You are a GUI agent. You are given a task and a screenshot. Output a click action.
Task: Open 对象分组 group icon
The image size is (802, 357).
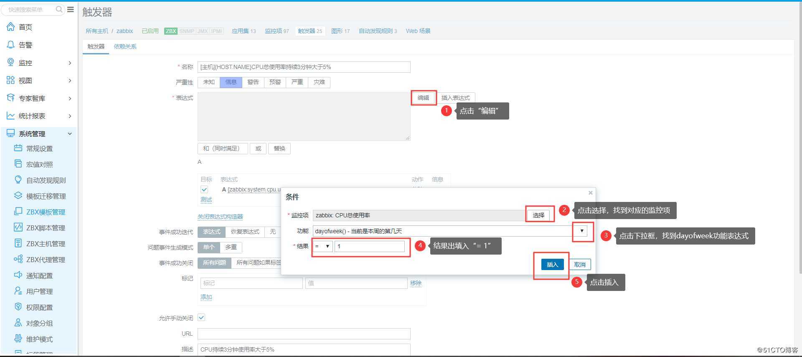[x=18, y=323]
